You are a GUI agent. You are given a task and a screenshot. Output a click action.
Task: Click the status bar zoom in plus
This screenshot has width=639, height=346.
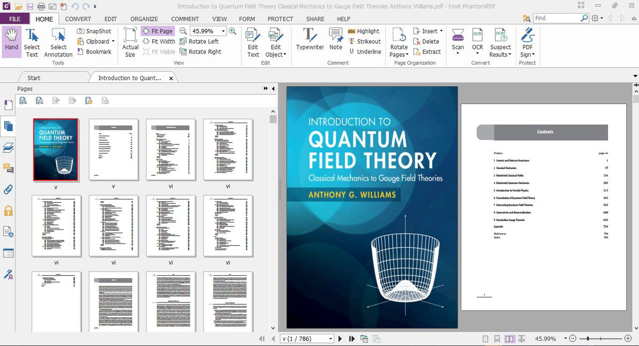tap(628, 339)
